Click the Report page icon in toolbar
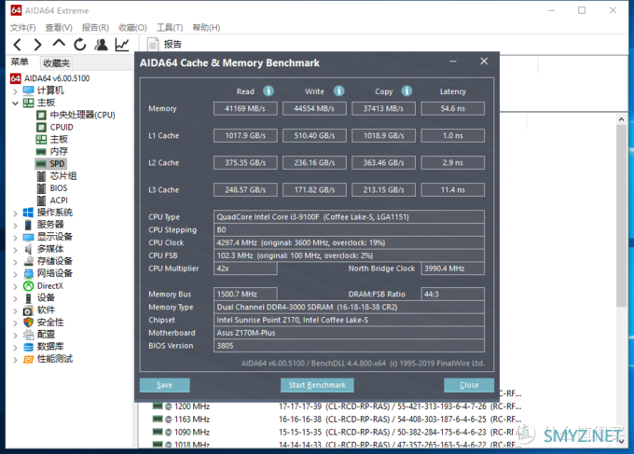Screen dimensions: 634x454 (152, 45)
